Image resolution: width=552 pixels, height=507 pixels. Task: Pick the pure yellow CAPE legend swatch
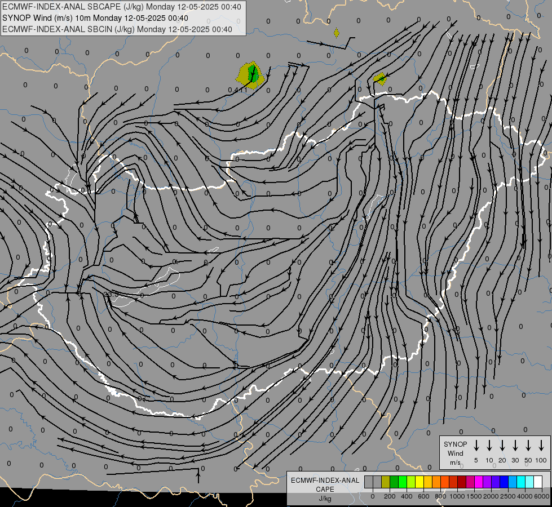pyautogui.click(x=419, y=482)
